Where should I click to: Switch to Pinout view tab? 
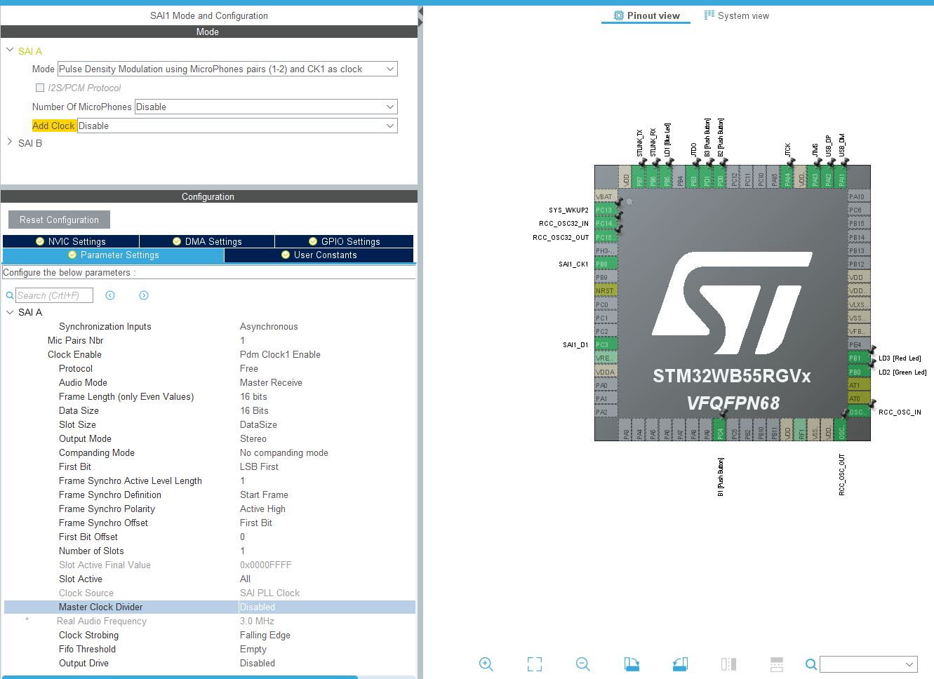point(646,15)
